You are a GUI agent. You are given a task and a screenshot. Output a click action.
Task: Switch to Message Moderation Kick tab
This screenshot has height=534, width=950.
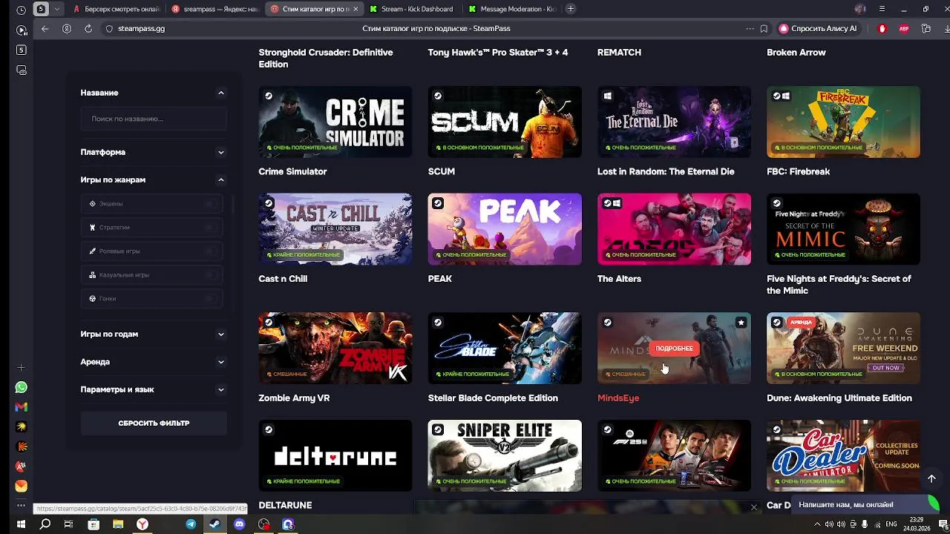tap(512, 9)
